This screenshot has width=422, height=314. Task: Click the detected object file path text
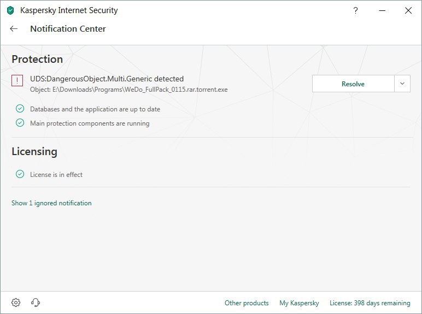(128, 89)
